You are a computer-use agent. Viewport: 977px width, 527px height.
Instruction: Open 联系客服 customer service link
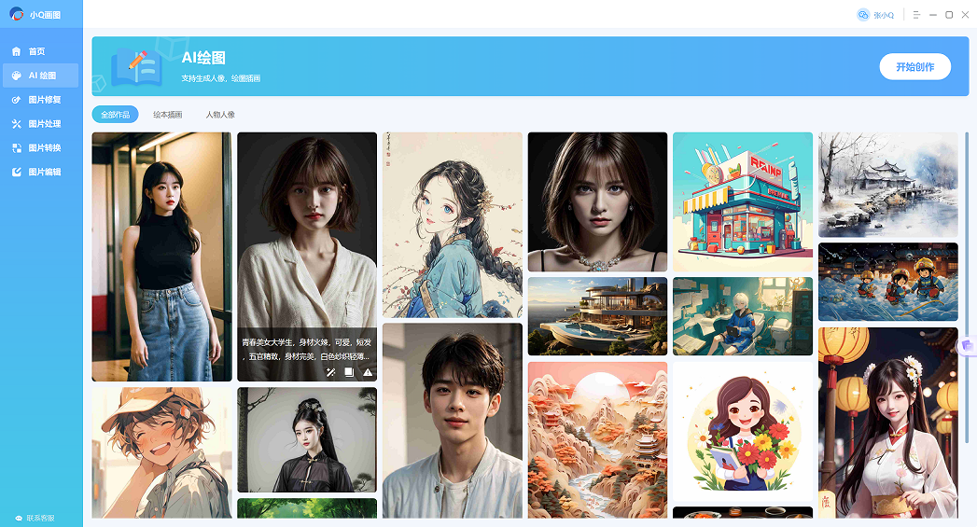point(35,518)
